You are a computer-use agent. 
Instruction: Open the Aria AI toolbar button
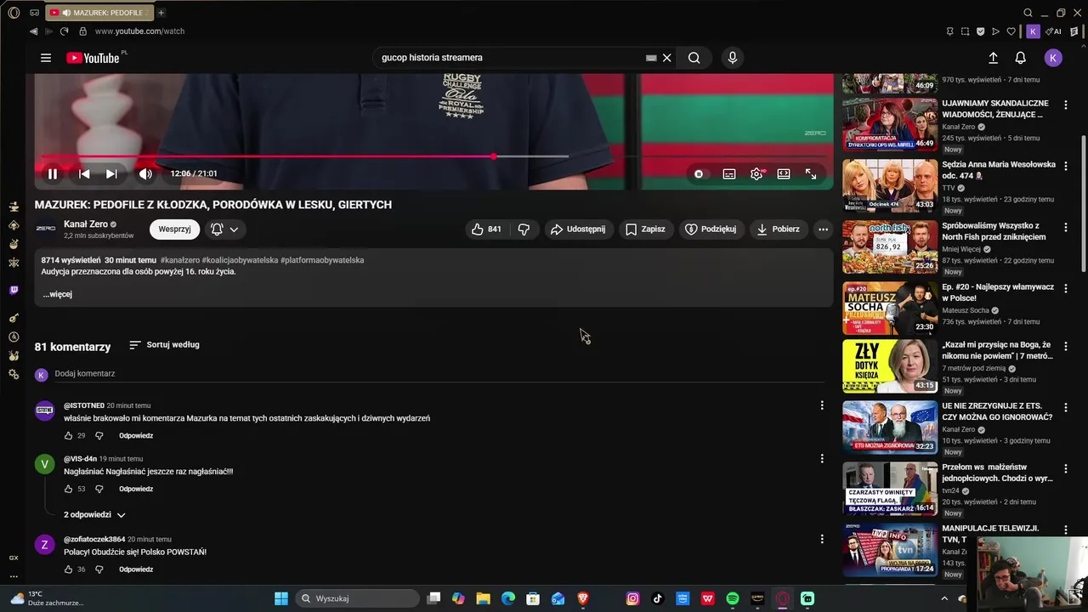(x=1054, y=31)
